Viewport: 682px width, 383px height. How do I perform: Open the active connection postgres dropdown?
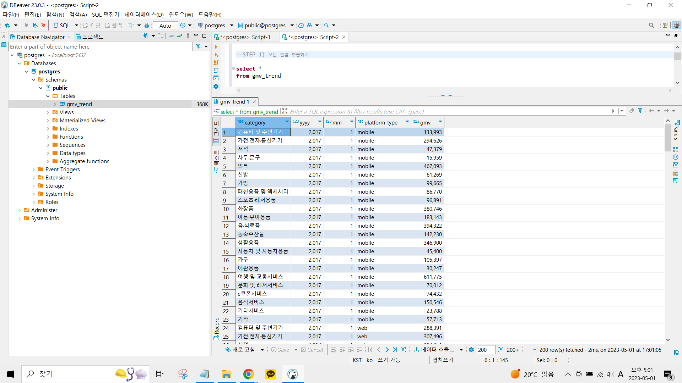(215, 25)
